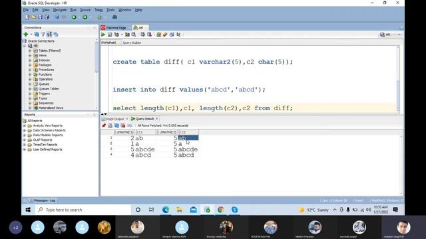Click the print icon in Query Result toolbar
Viewport: 426px width, 239px height.
(x=110, y=125)
